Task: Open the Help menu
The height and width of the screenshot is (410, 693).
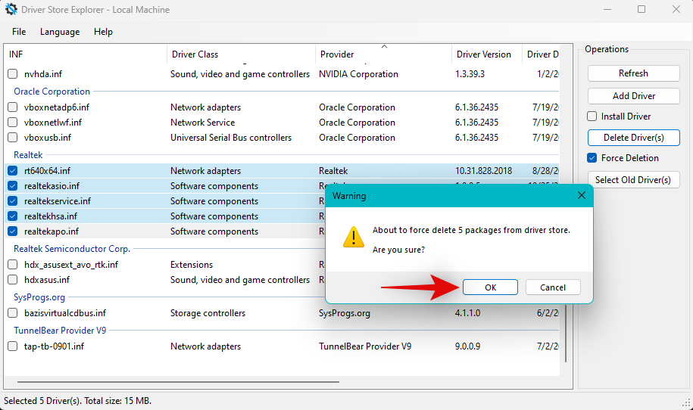Action: [x=103, y=32]
